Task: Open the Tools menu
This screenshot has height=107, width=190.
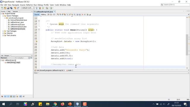Action: (57, 5)
